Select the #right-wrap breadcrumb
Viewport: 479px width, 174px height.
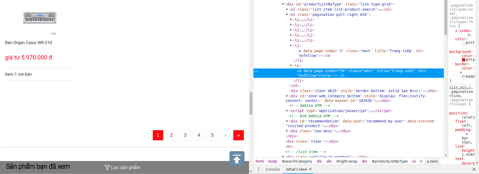click(347, 161)
